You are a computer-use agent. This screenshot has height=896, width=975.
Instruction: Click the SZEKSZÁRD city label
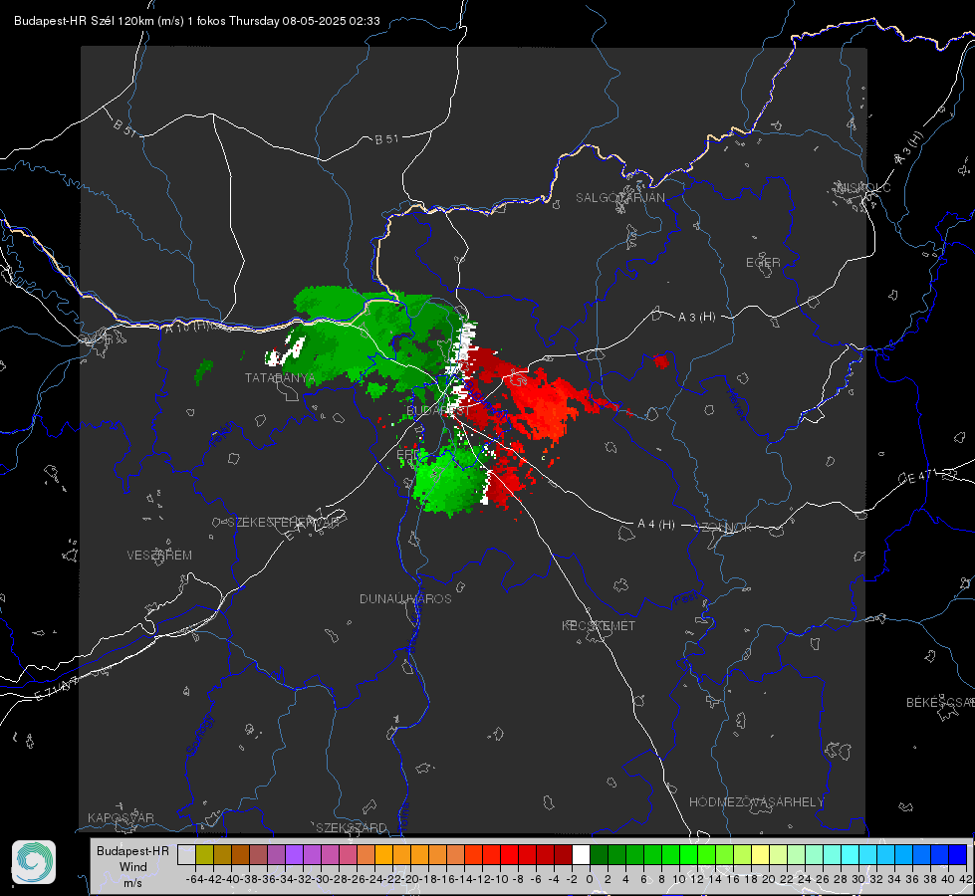click(x=352, y=827)
